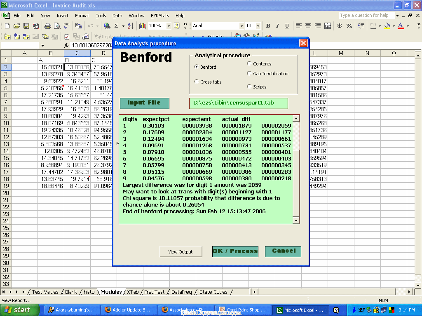Screen dimensions: 422x316
Task: Select the Cross tabs radio button
Action: coord(197,81)
